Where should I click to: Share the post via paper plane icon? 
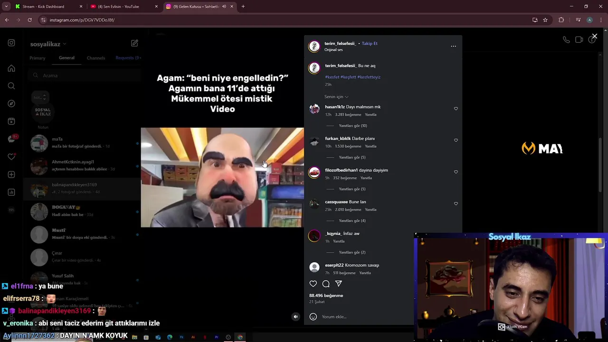[339, 284]
